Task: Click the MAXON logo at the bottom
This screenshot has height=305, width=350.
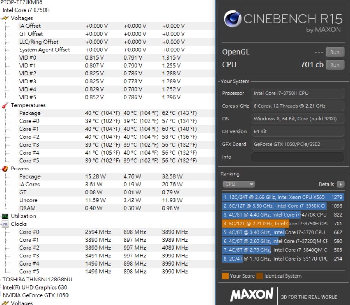Action: point(251,294)
